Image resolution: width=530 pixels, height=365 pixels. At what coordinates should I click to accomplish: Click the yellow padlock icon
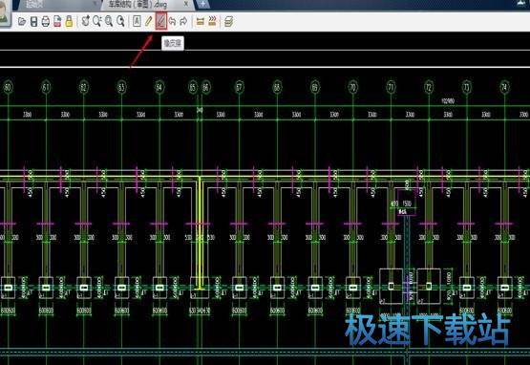tap(69, 21)
